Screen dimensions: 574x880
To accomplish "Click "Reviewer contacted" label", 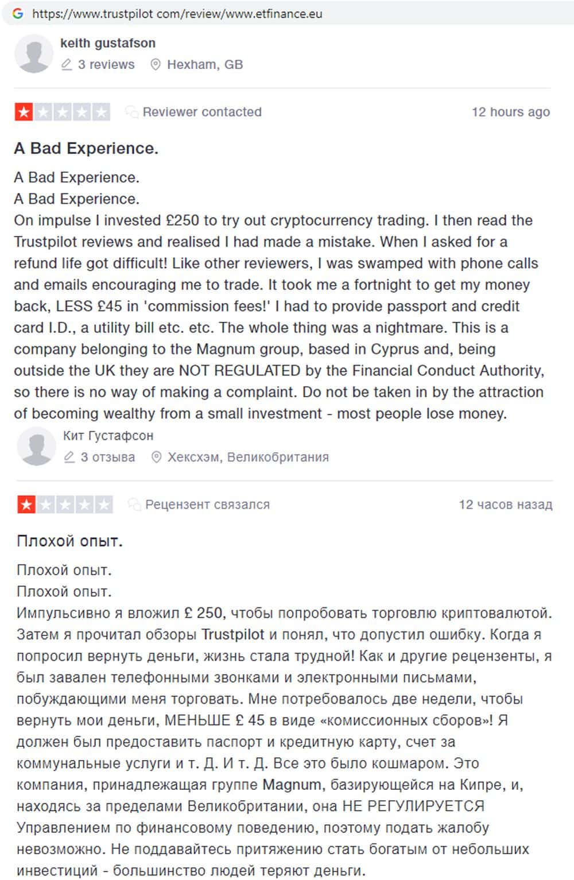I will [x=202, y=112].
